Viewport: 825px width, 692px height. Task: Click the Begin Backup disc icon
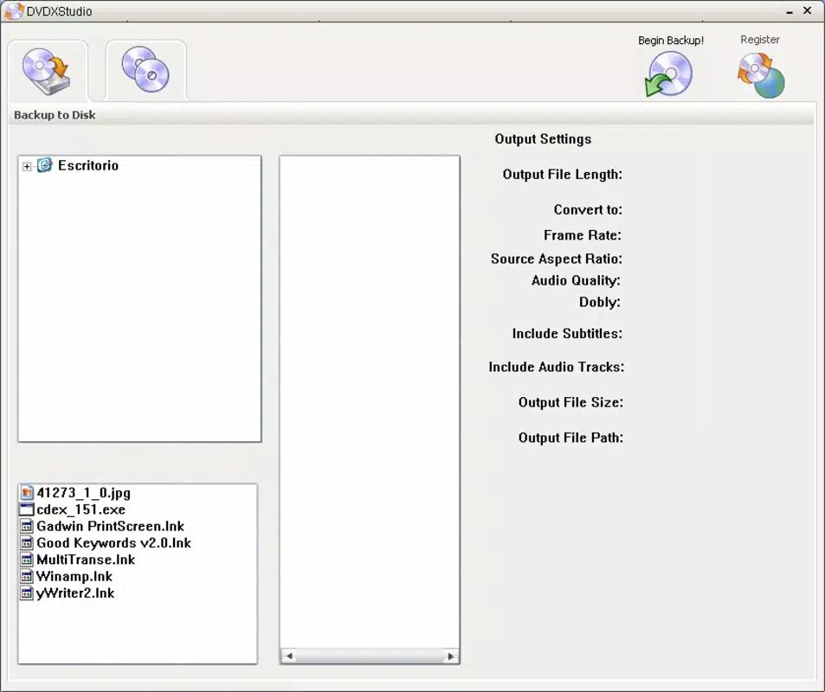[668, 74]
